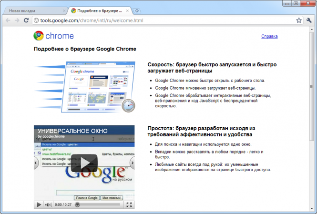Click bullet 'Любимые сайты всегда под рукой'
The height and width of the screenshot is (214, 317).
pyautogui.click(x=213, y=167)
